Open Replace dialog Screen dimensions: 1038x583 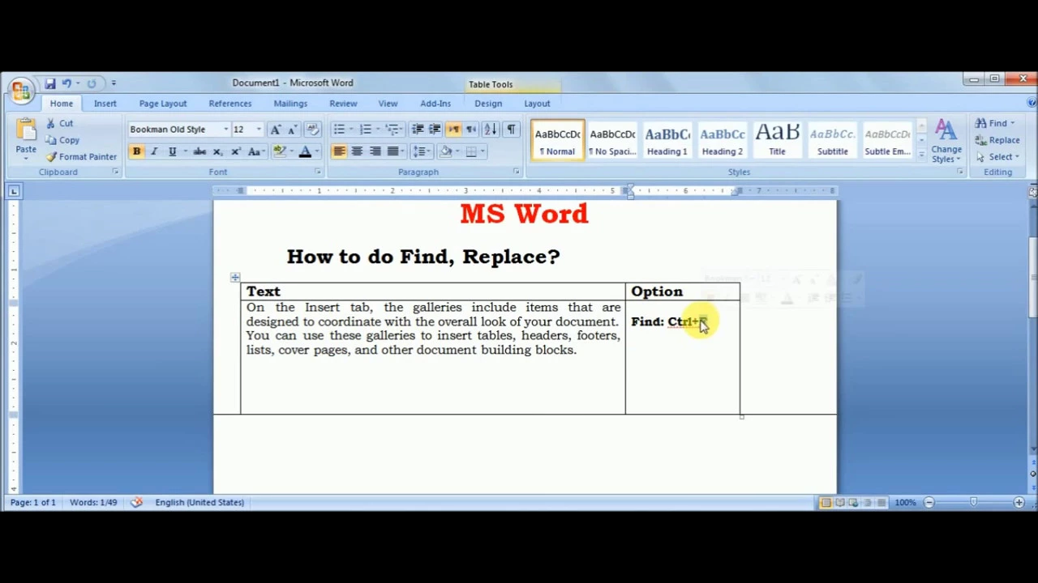(997, 140)
